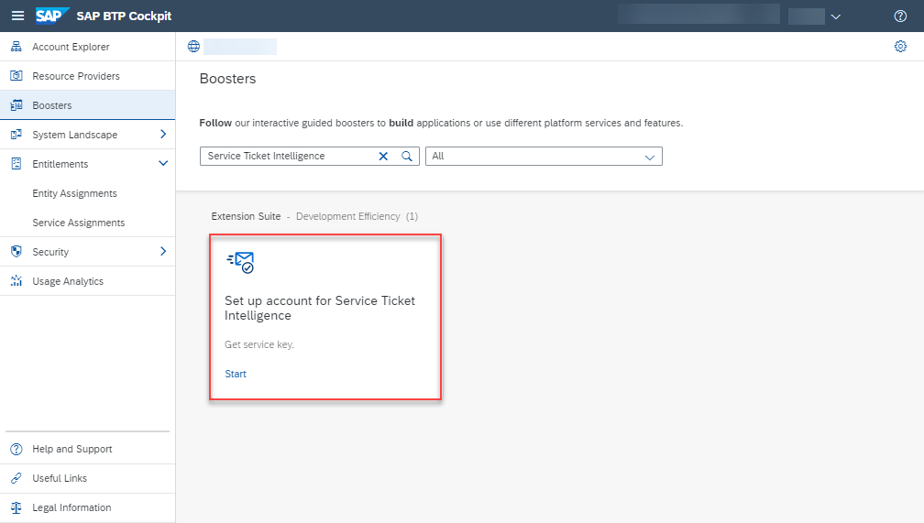The image size is (924, 523).
Task: Open the user account dropdown arrow
Action: [836, 16]
